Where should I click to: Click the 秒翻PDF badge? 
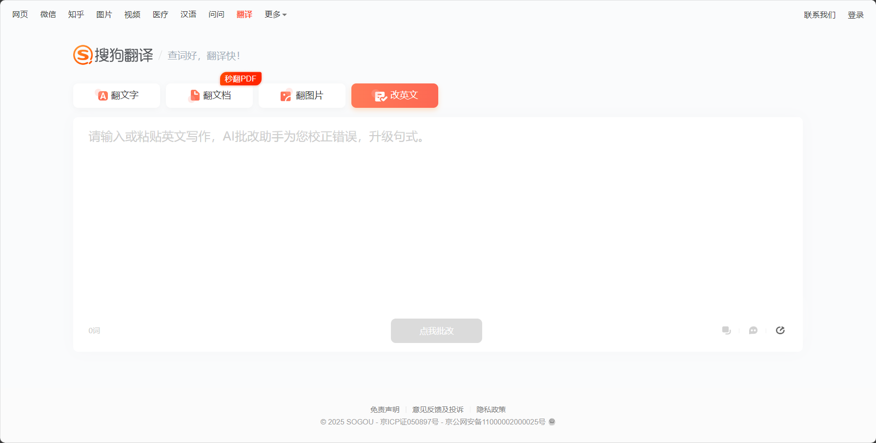[x=241, y=79]
